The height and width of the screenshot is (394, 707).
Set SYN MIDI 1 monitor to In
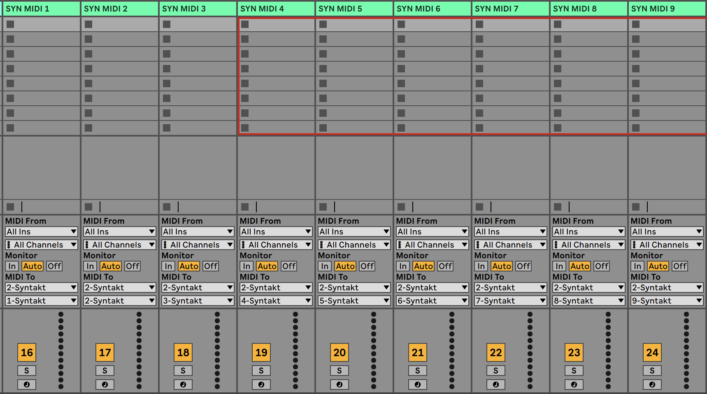[12, 266]
